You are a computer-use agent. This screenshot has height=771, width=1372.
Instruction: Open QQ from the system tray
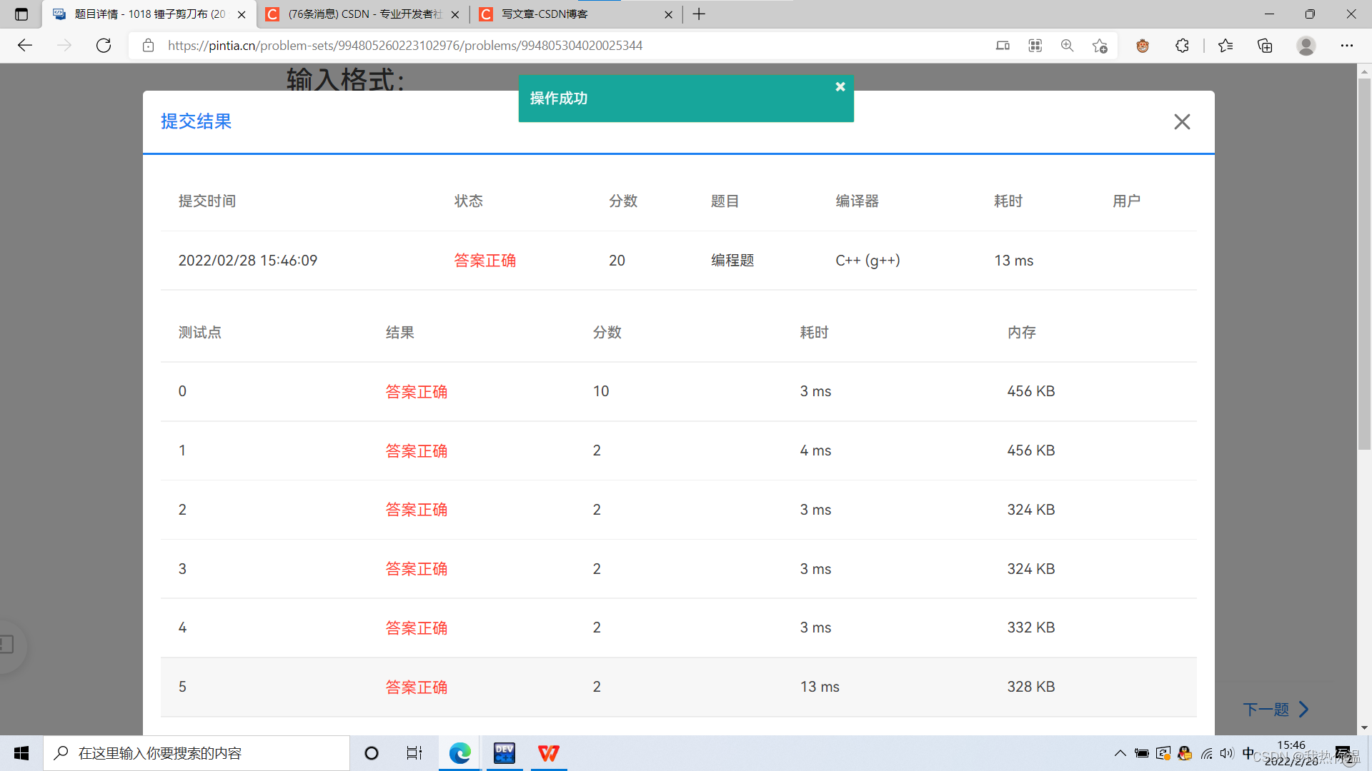1185,753
